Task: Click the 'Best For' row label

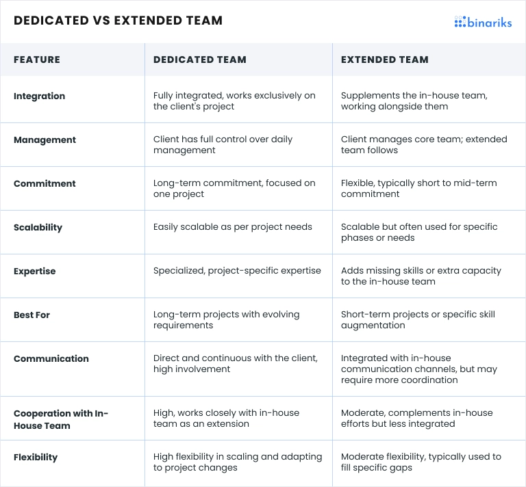Action: pos(32,315)
